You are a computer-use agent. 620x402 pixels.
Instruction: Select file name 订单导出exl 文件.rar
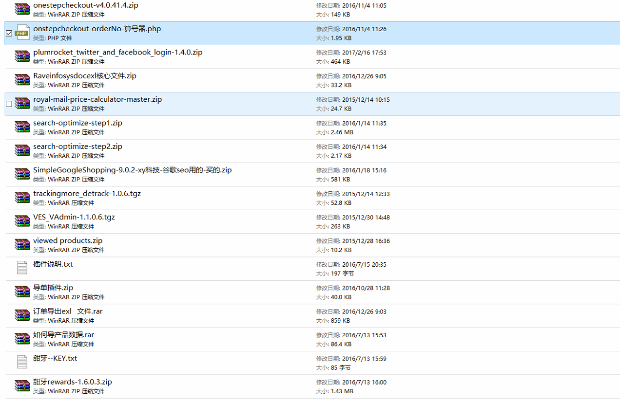(x=68, y=311)
